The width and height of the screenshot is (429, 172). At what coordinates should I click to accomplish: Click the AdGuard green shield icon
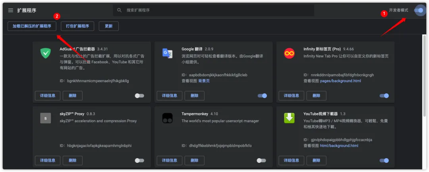[x=45, y=53]
